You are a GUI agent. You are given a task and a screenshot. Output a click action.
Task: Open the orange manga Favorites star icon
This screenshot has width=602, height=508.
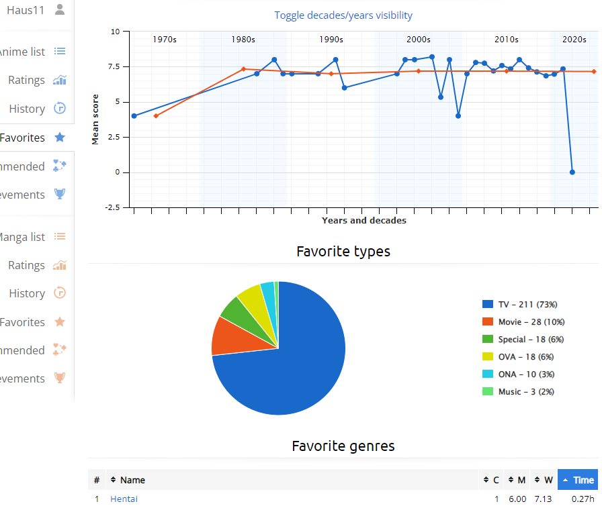[x=60, y=321]
